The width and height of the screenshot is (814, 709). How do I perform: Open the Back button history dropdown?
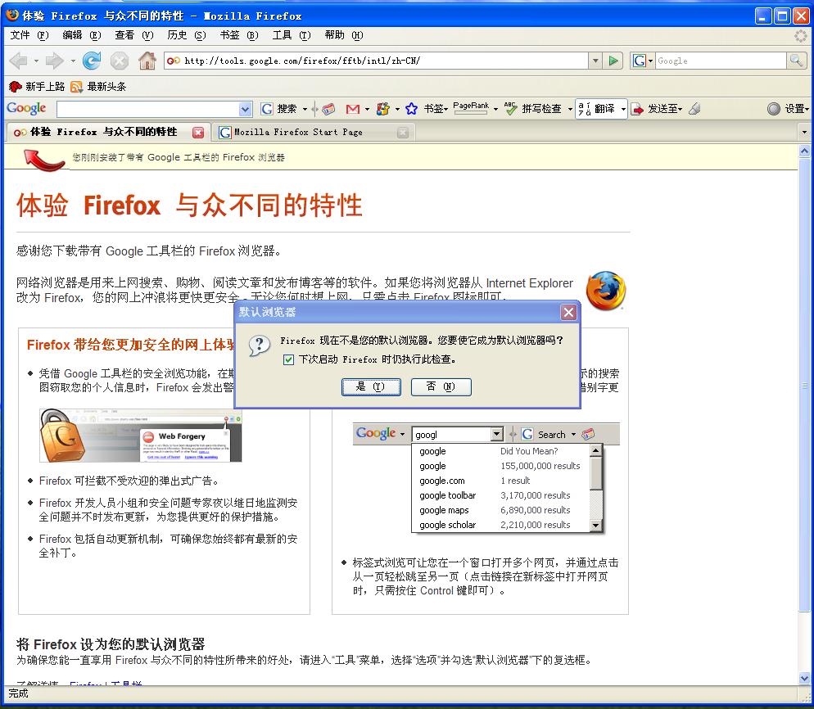36,61
